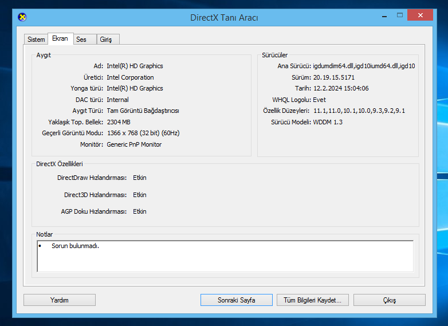Click the 'Aygıt' group heading
This screenshot has height=326, width=448.
[x=44, y=55]
